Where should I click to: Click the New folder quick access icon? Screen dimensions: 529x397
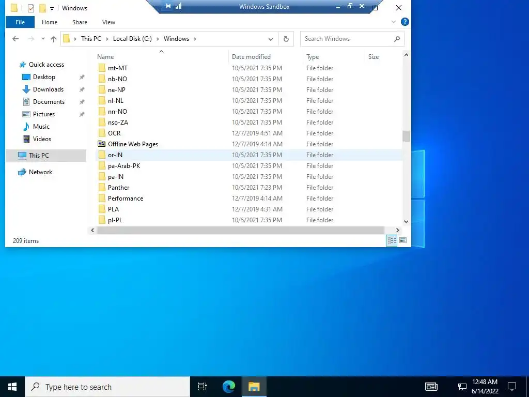click(x=42, y=8)
